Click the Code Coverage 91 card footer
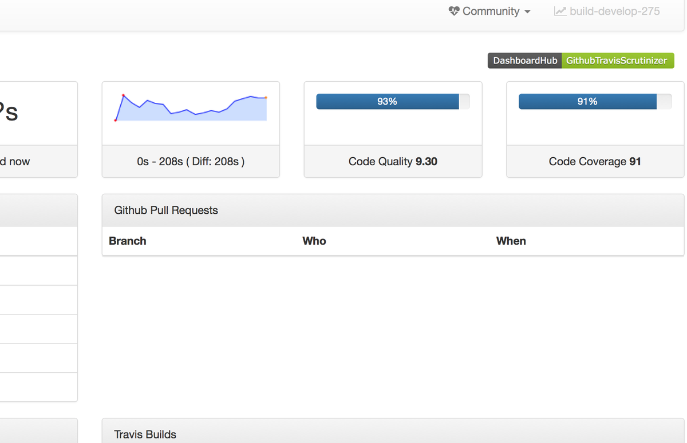Screen dimensions: 687x443 point(594,162)
